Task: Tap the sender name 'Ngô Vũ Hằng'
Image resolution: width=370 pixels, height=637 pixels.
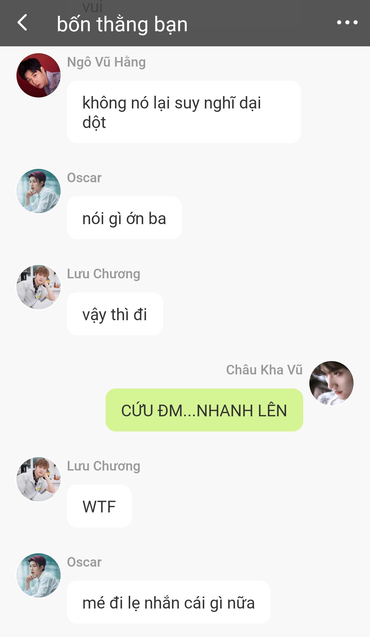Action: (106, 62)
